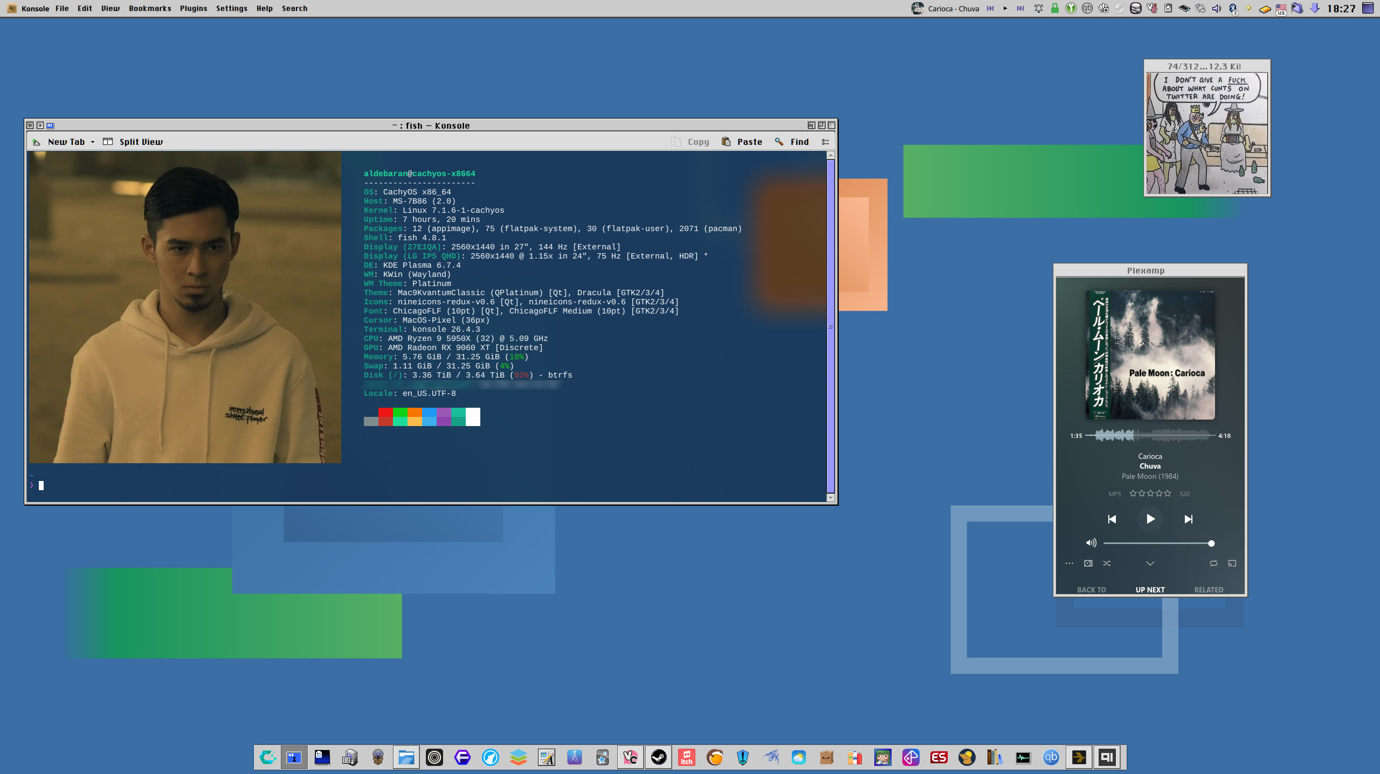This screenshot has width=1380, height=774.
Task: Collapse the Plexamp player with the chevron
Action: tap(1150, 563)
